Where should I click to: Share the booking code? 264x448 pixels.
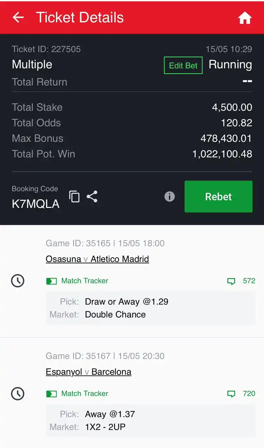(x=92, y=196)
